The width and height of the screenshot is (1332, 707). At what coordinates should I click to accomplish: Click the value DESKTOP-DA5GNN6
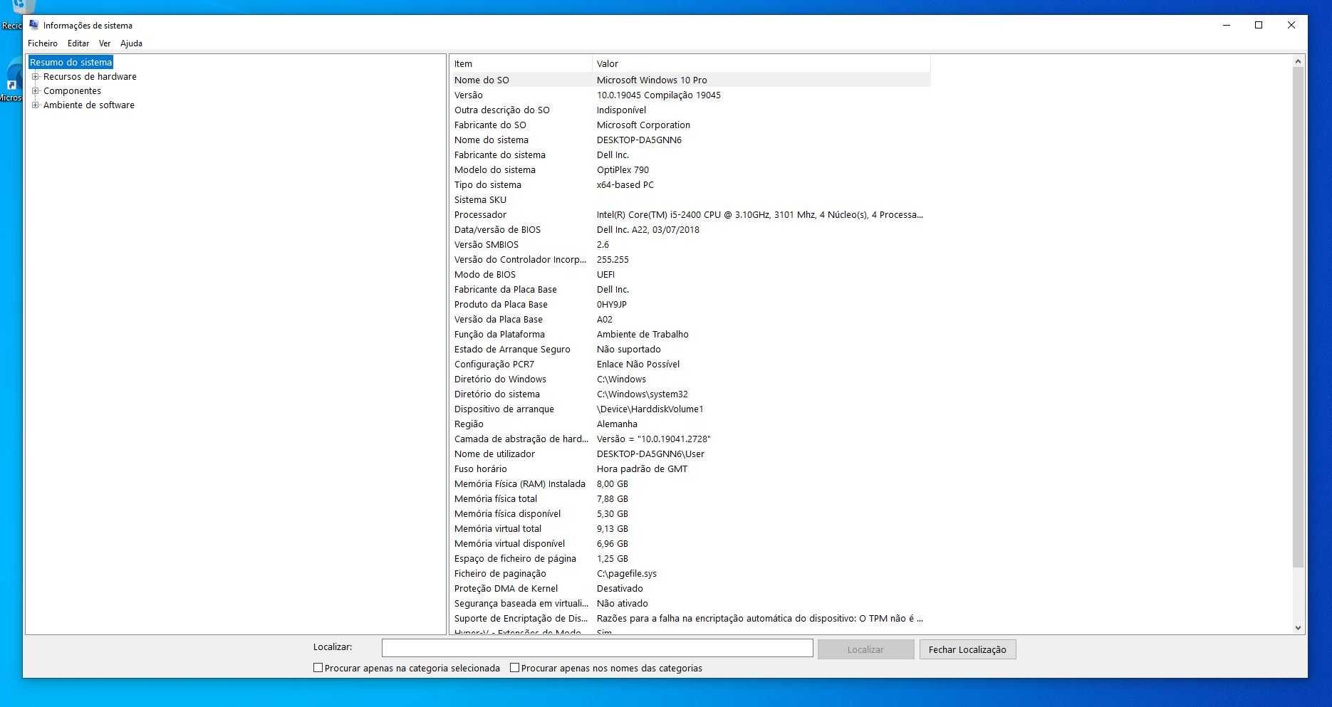(639, 140)
